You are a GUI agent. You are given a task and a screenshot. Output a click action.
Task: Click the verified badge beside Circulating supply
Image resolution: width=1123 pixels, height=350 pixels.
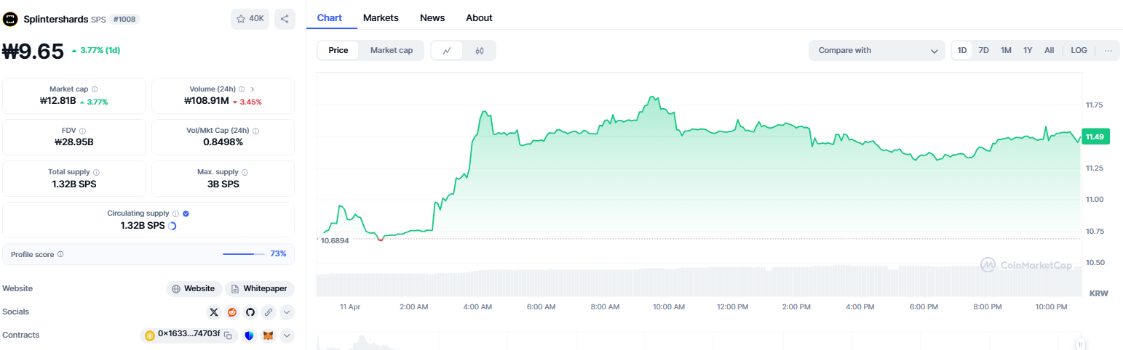[x=186, y=213]
